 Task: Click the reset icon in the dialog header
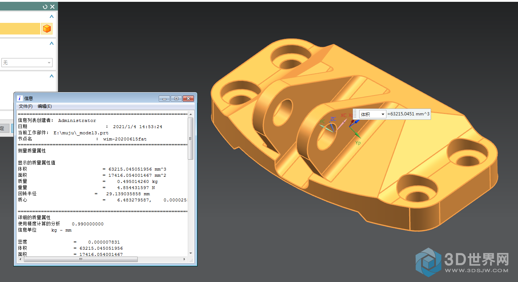pos(45,7)
